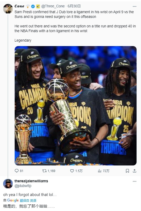Like the tweet via heart icon

pos(72,171)
